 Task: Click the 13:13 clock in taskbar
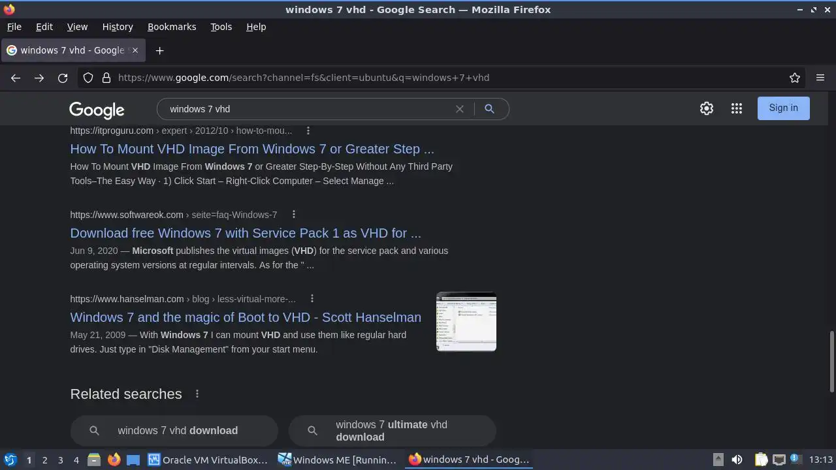[x=821, y=460]
